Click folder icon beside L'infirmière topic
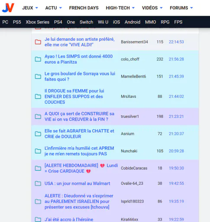 (x=38, y=151)
